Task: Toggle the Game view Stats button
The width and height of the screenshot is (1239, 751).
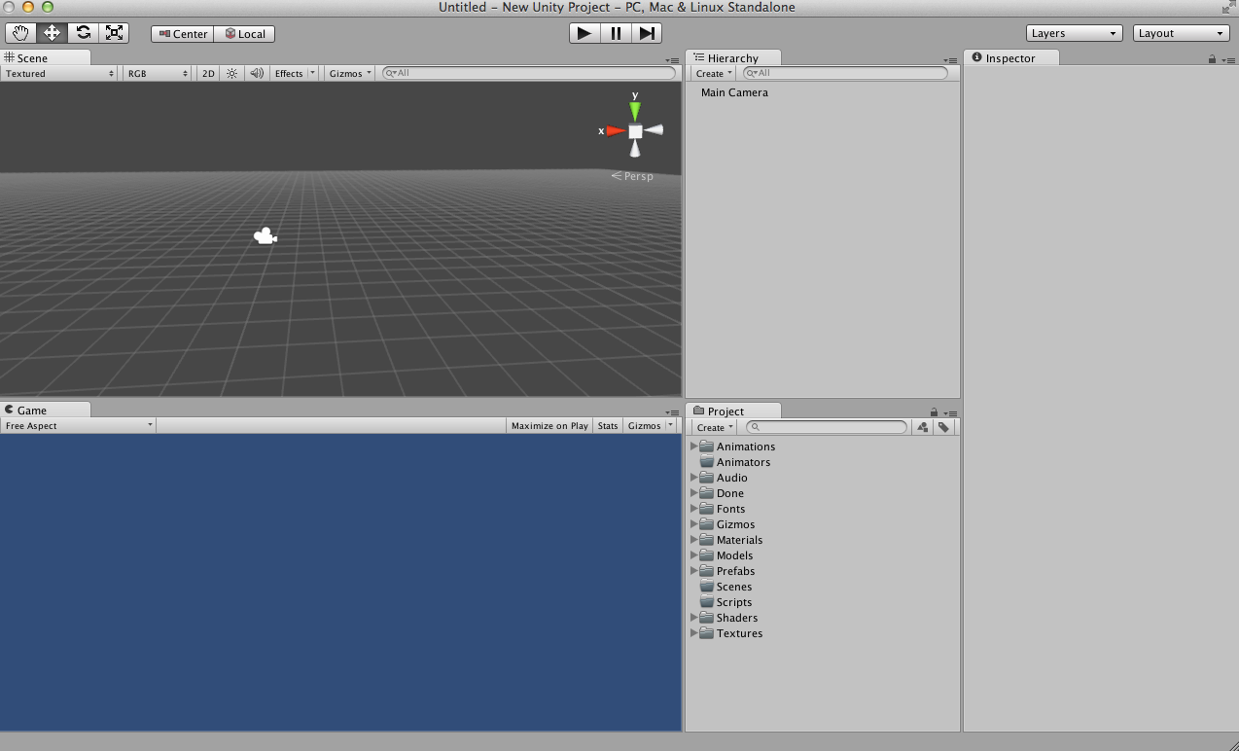Action: (608, 425)
